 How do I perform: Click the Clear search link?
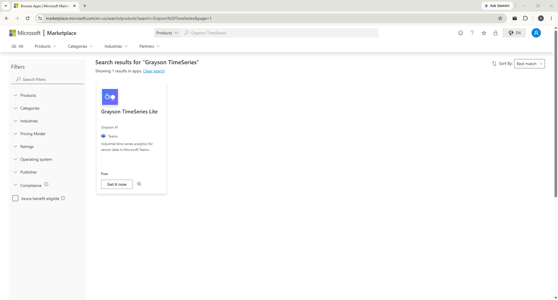pyautogui.click(x=154, y=71)
